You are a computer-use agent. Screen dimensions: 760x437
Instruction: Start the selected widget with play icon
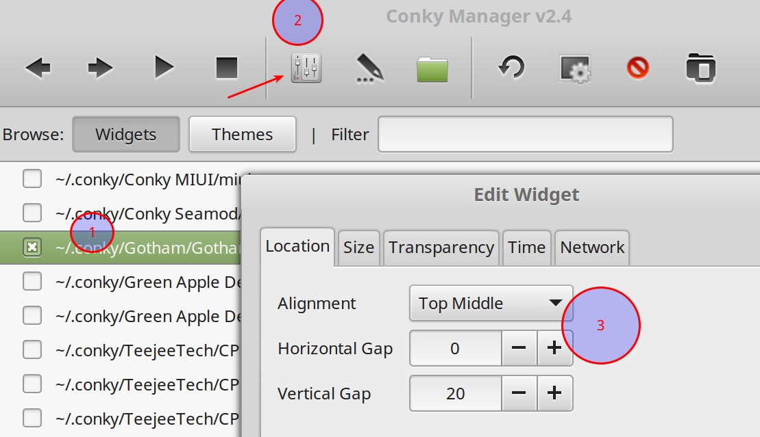point(164,68)
